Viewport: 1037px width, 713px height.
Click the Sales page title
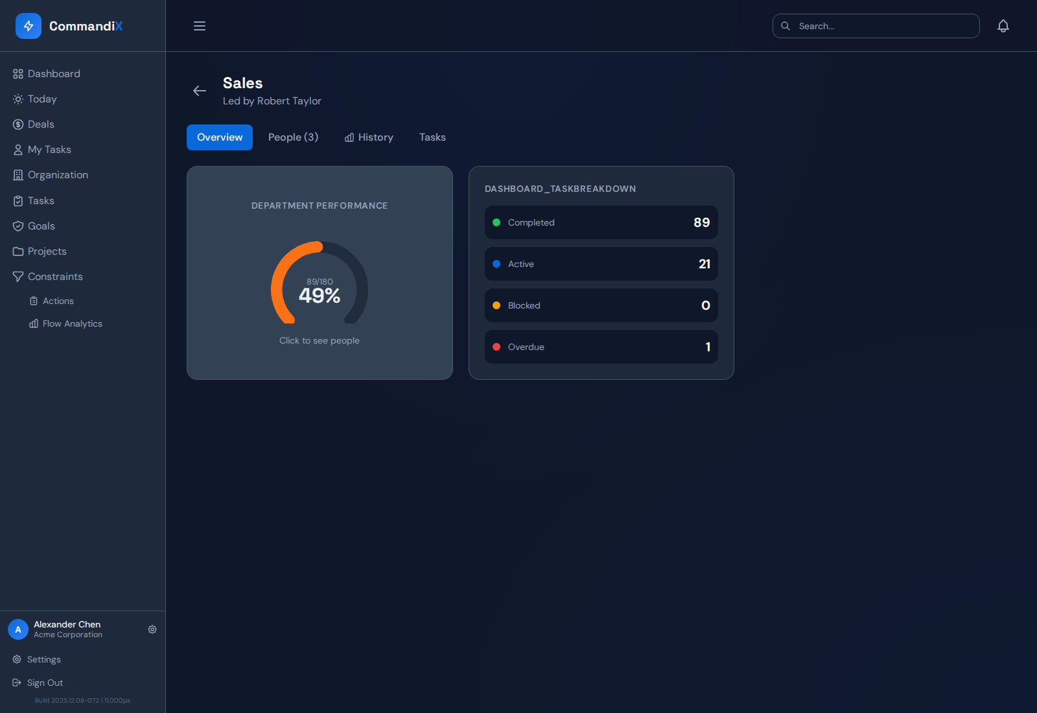pyautogui.click(x=243, y=83)
